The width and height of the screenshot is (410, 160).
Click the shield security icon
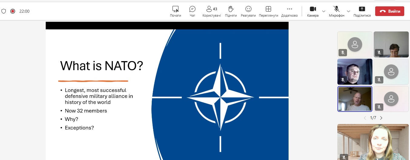coord(4,11)
